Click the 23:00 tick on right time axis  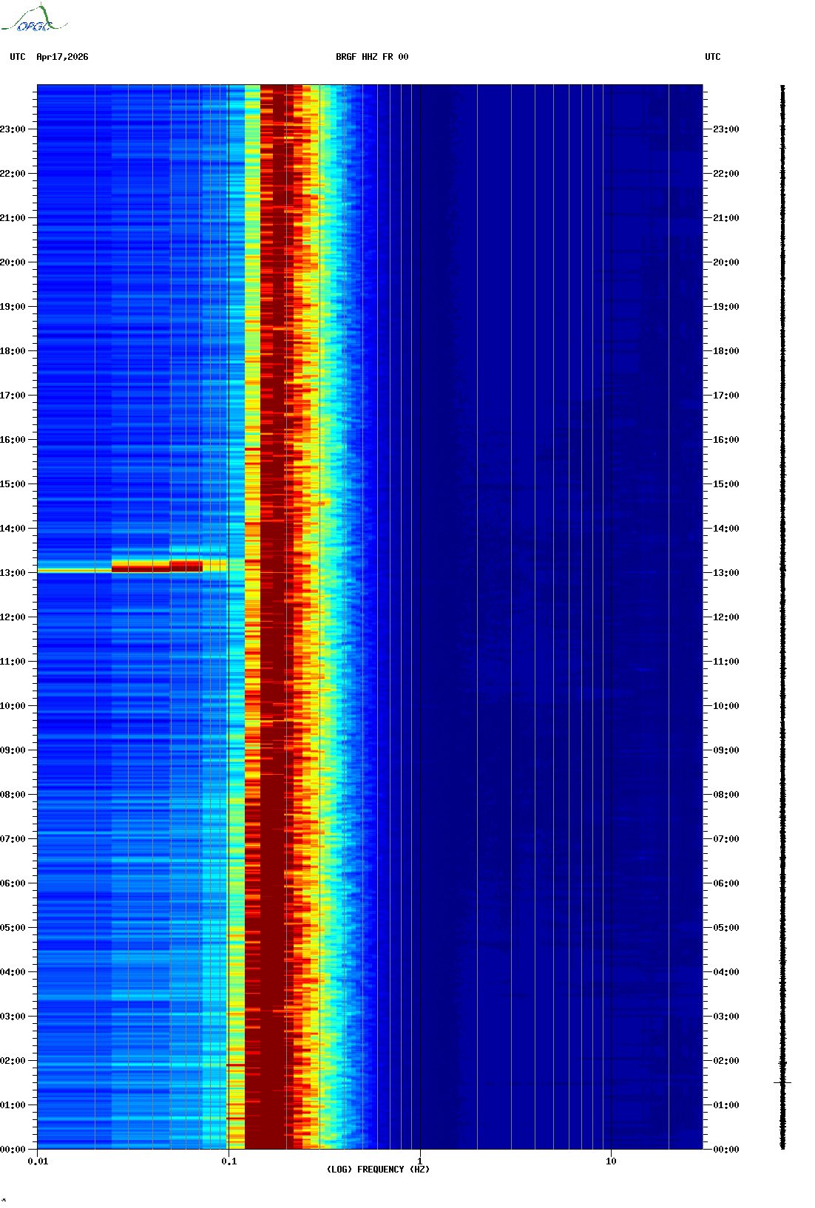click(x=725, y=129)
